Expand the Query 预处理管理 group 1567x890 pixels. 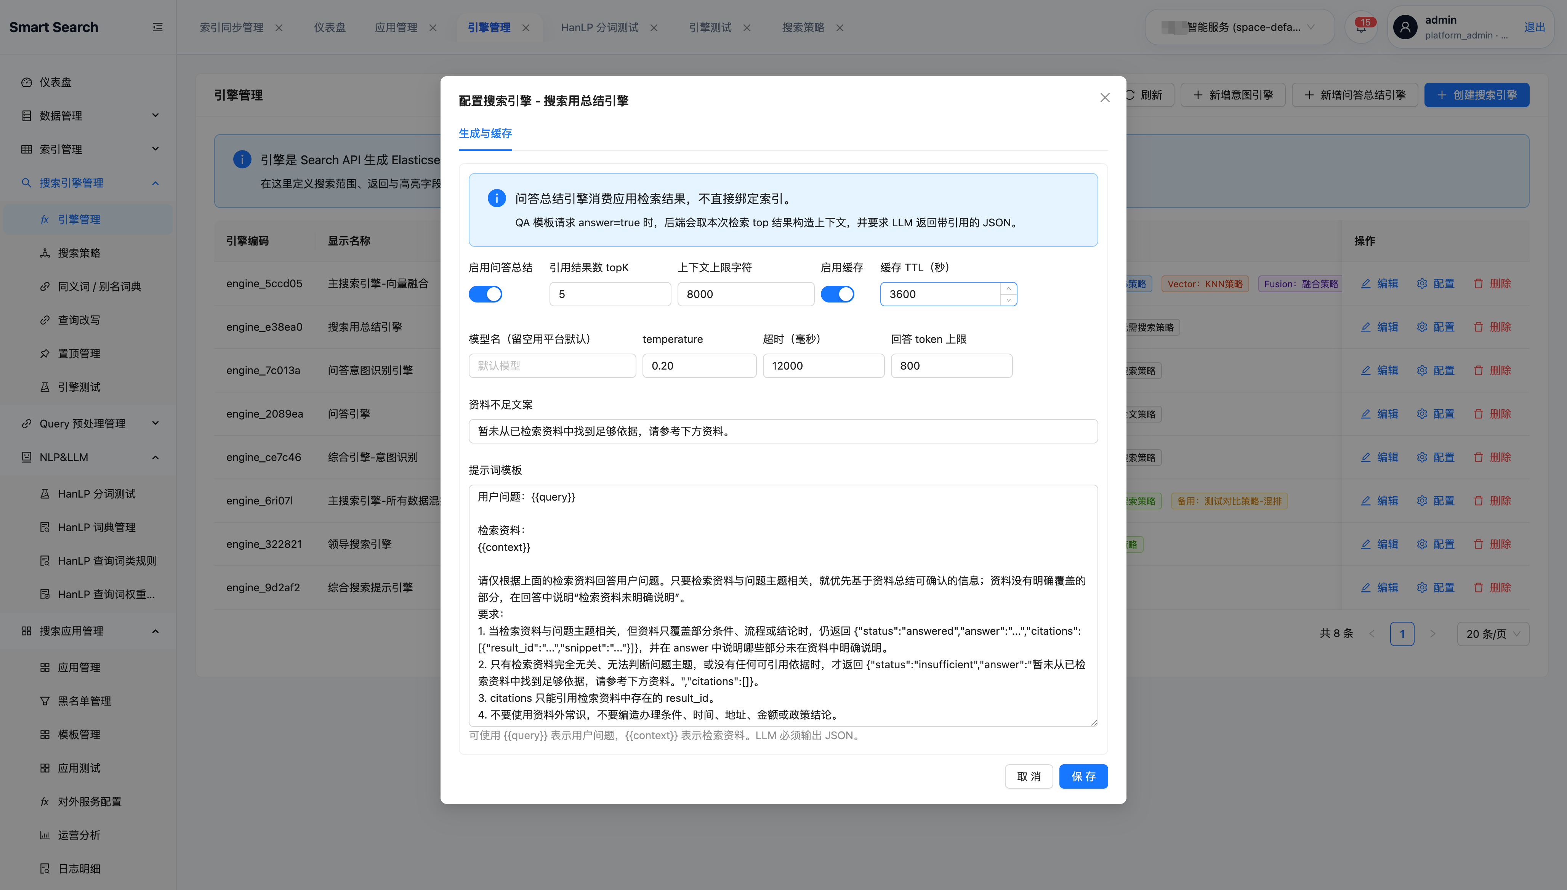88,424
